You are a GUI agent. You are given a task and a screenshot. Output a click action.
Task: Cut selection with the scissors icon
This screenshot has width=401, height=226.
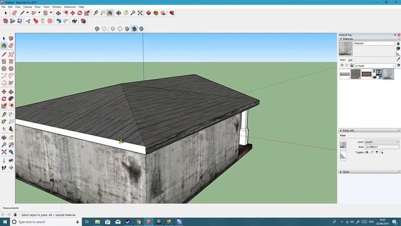point(28,21)
